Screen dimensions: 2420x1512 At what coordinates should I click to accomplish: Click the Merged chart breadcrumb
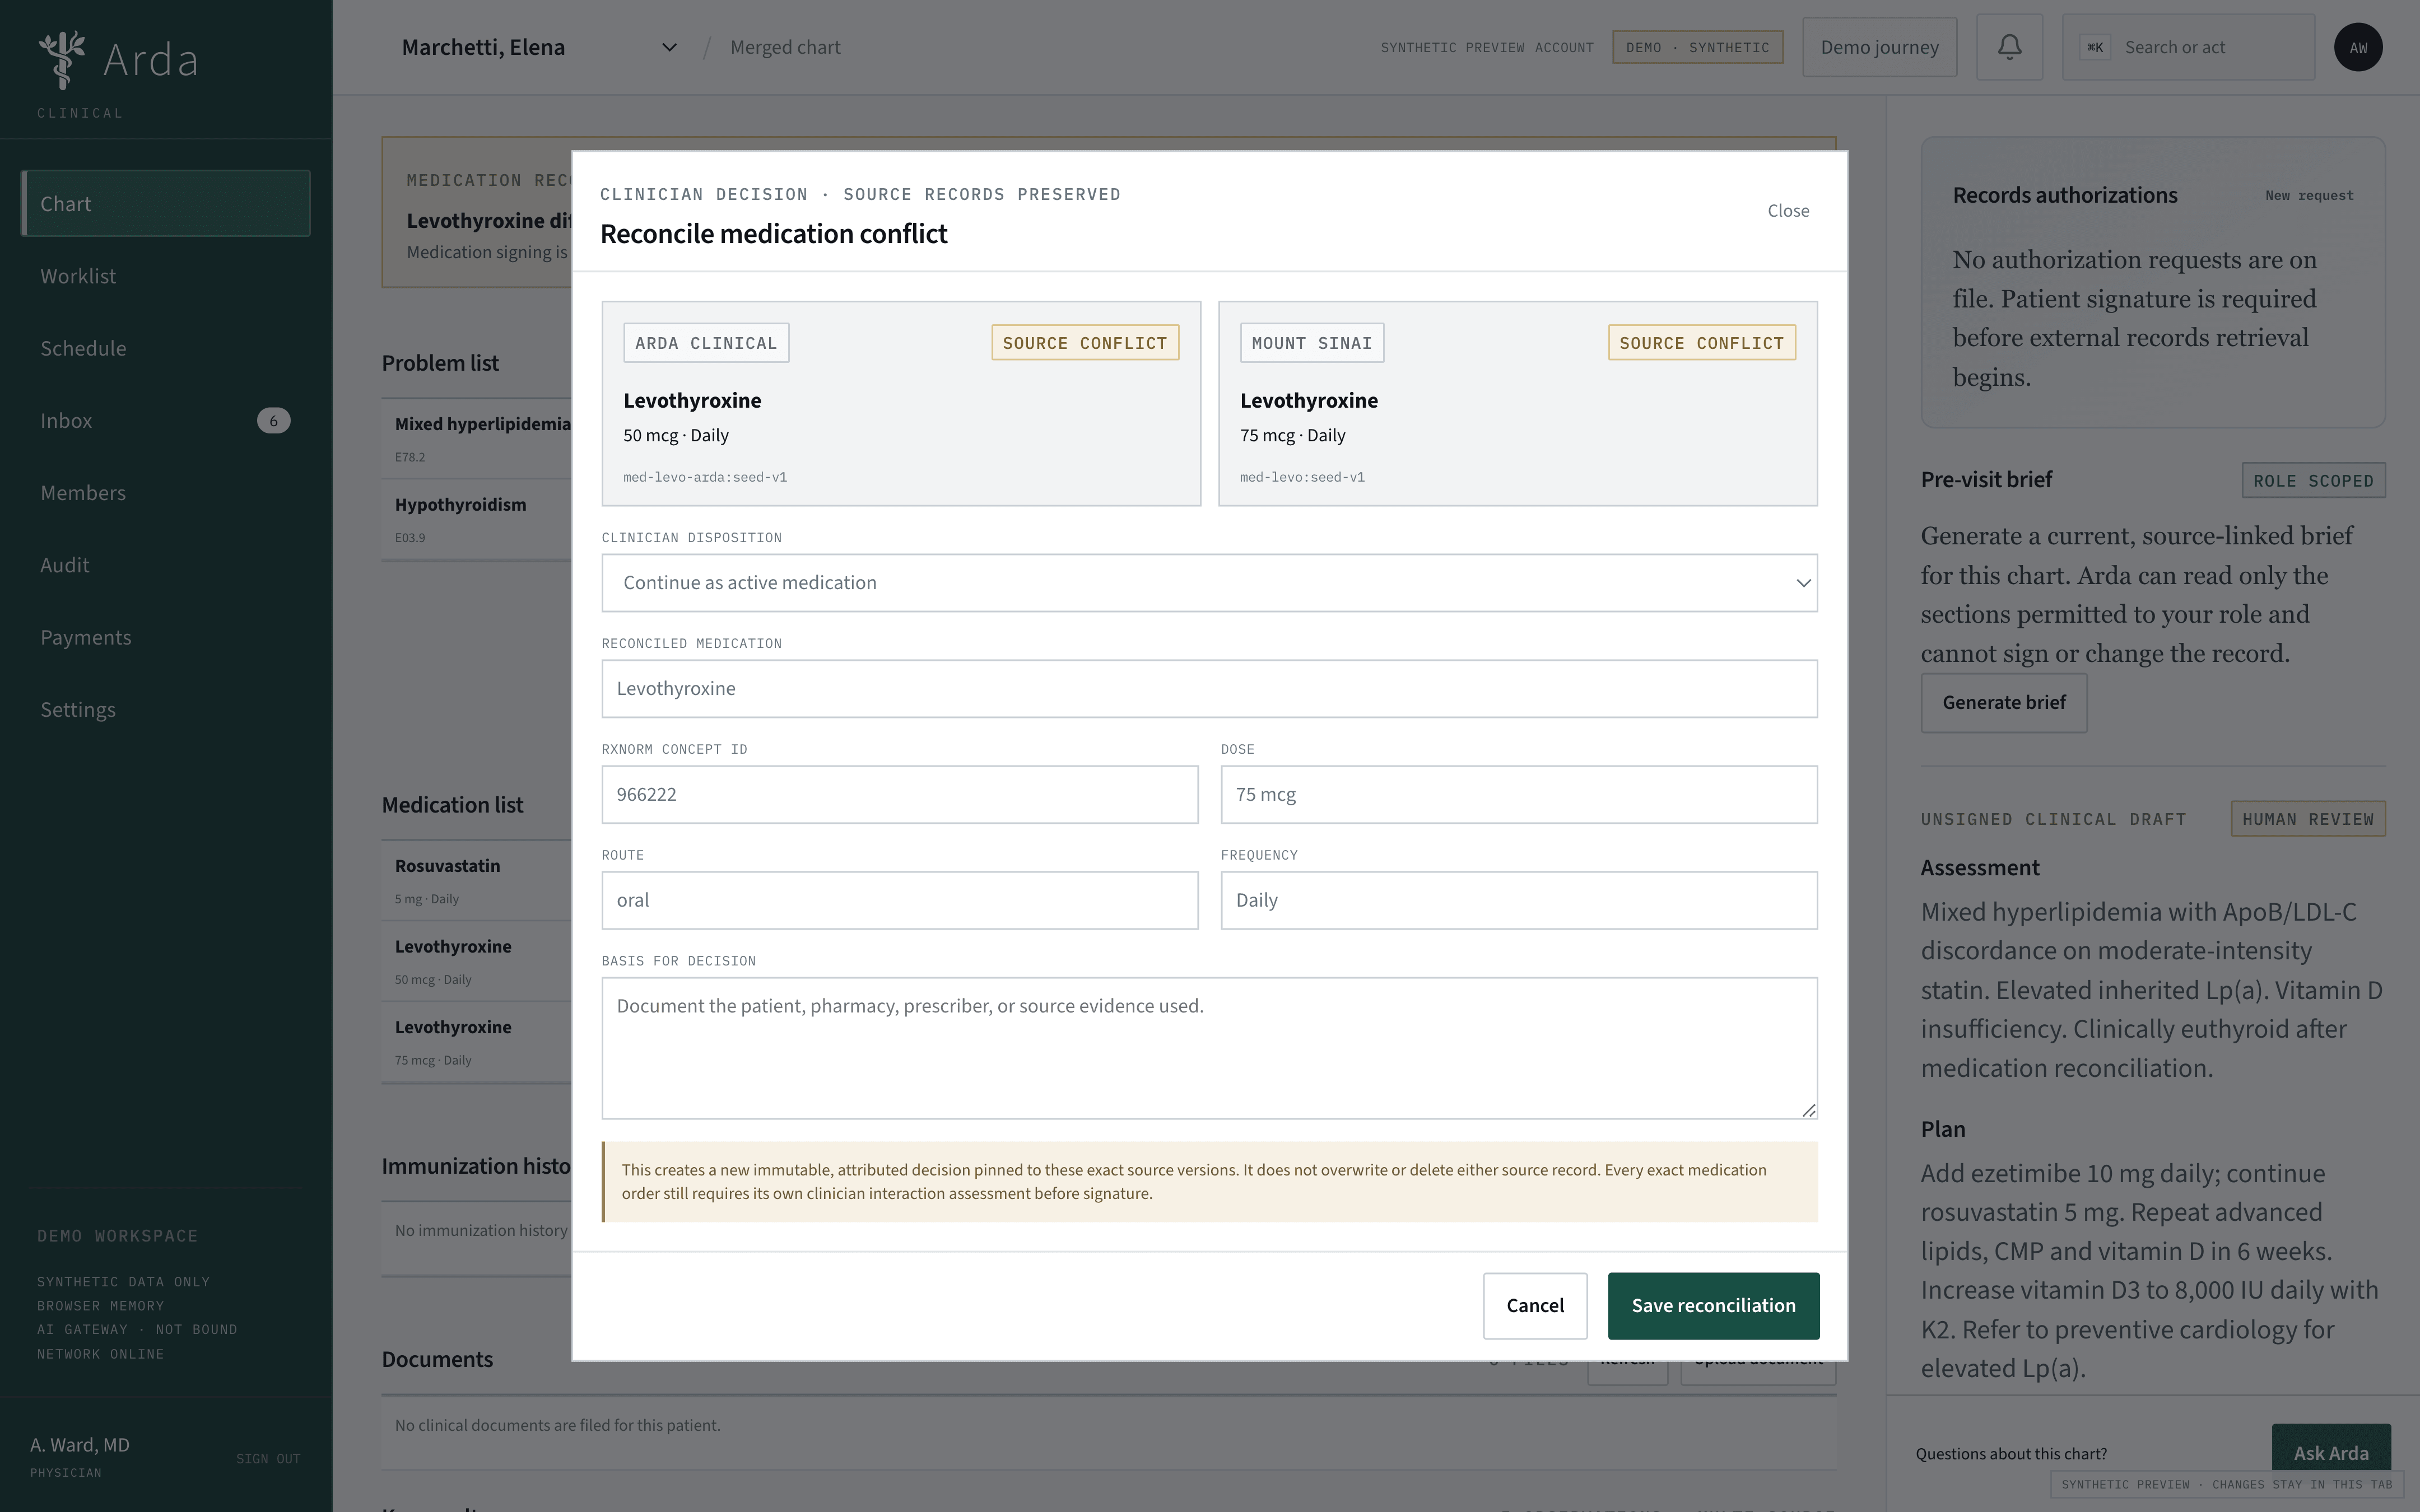(785, 47)
